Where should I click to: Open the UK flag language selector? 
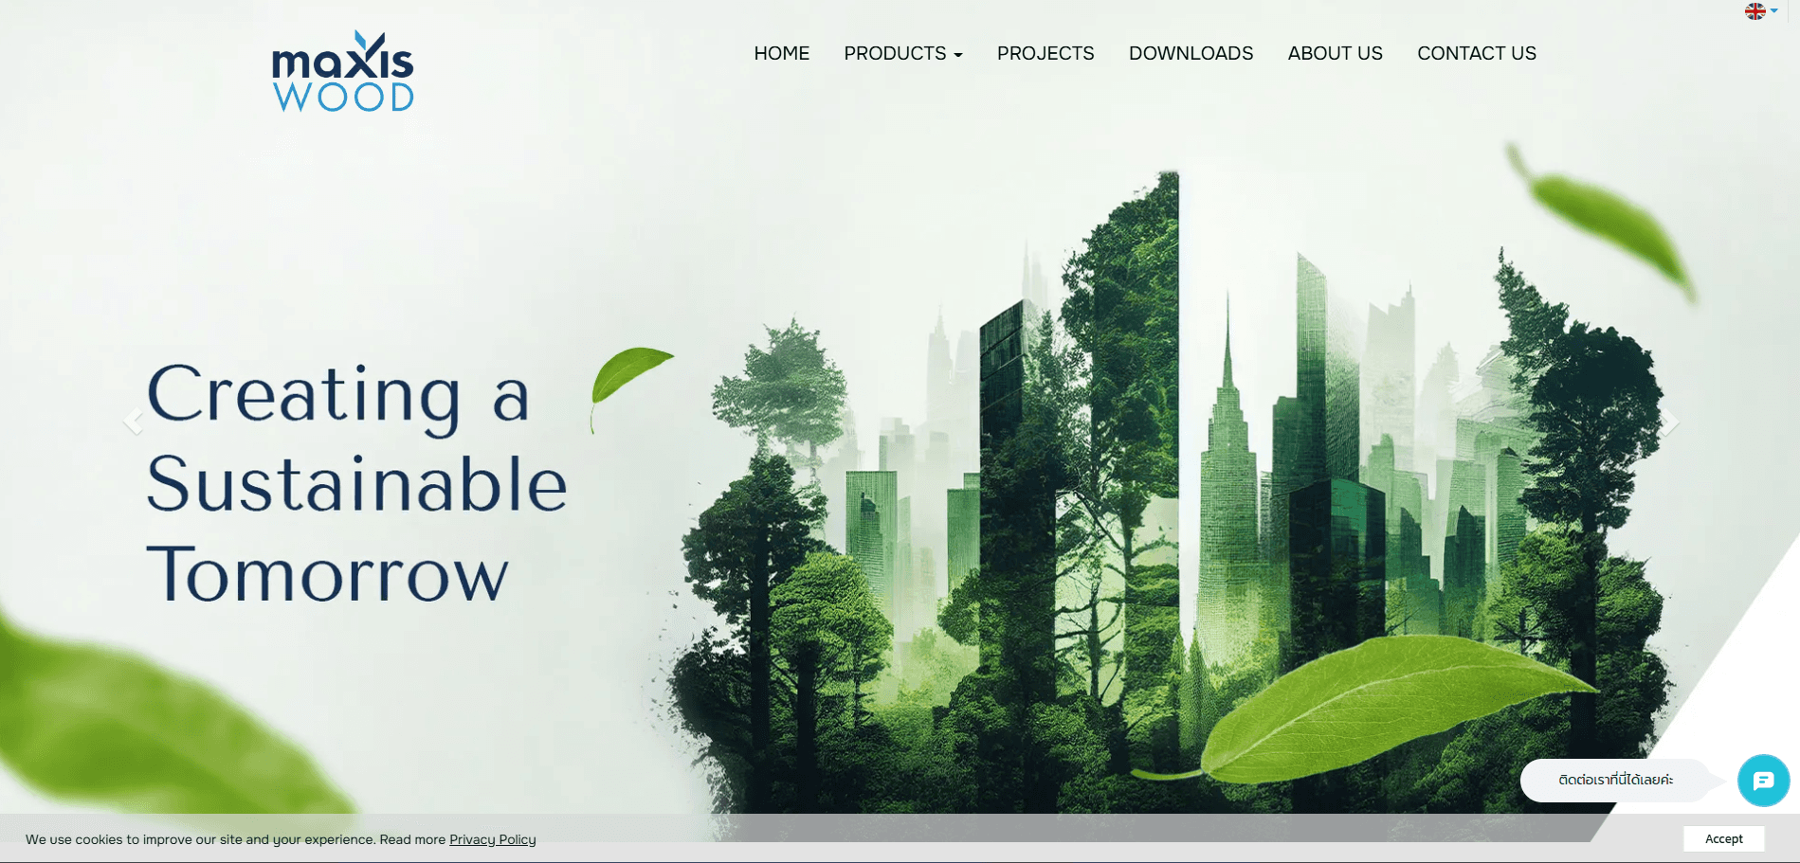tap(1761, 11)
